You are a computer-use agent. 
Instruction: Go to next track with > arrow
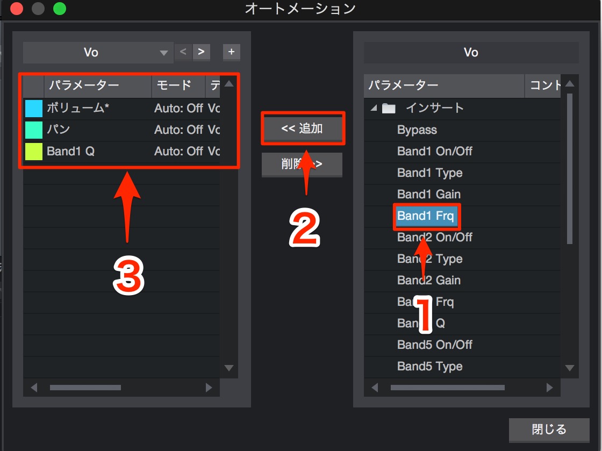(x=201, y=52)
